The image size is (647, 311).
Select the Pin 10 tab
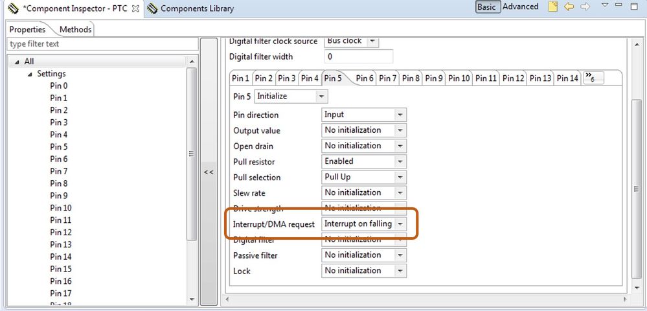[x=459, y=78]
